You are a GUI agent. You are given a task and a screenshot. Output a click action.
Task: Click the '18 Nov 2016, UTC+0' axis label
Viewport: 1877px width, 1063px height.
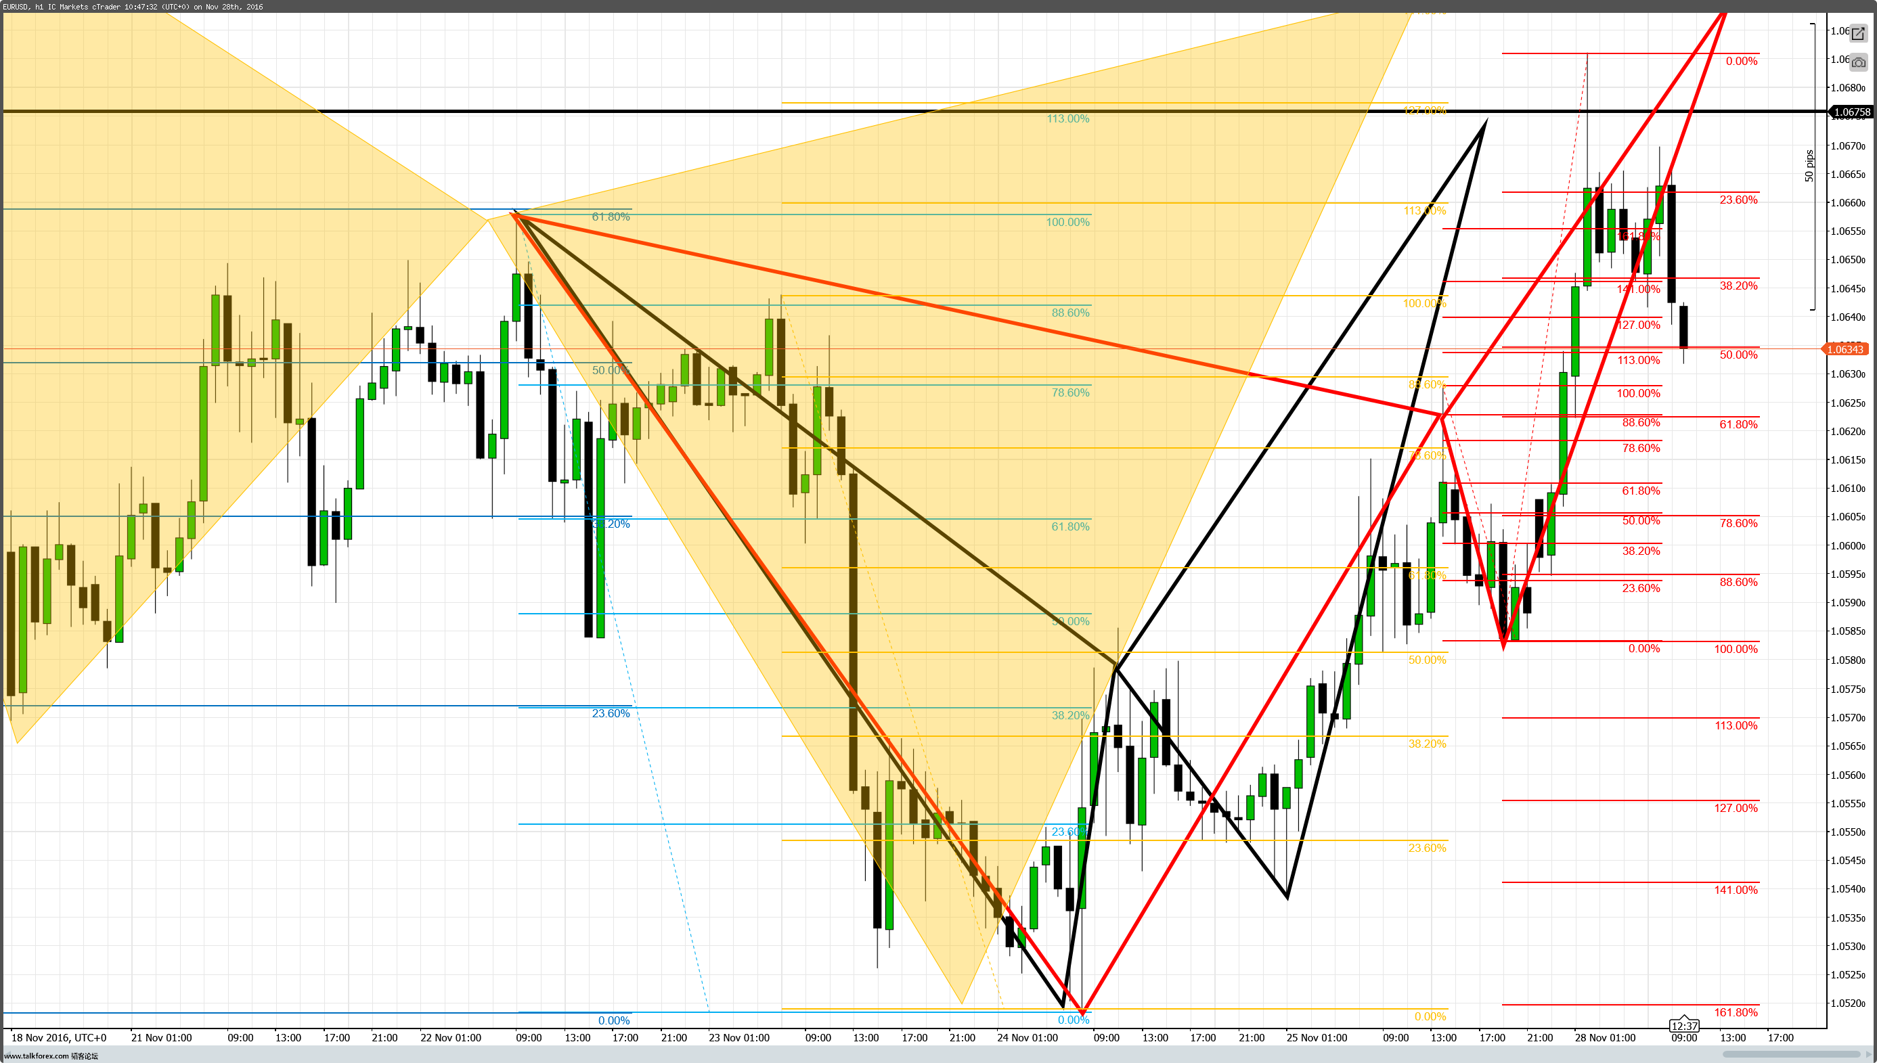pyautogui.click(x=59, y=1037)
